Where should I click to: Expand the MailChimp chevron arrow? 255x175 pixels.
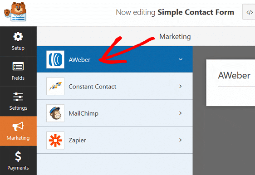click(180, 113)
